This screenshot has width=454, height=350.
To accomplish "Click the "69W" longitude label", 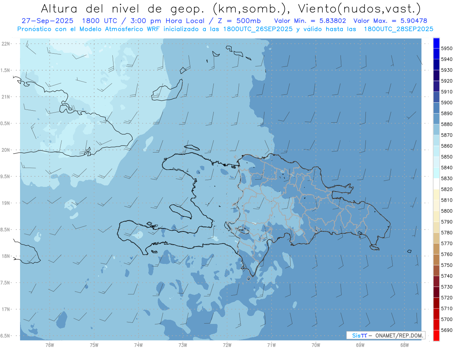I will click(360, 345).
